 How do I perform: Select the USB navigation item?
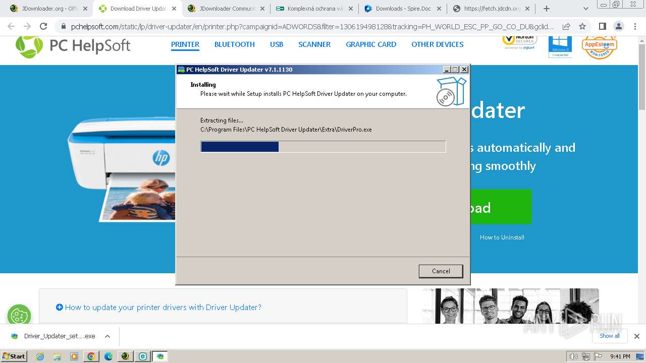coord(277,44)
